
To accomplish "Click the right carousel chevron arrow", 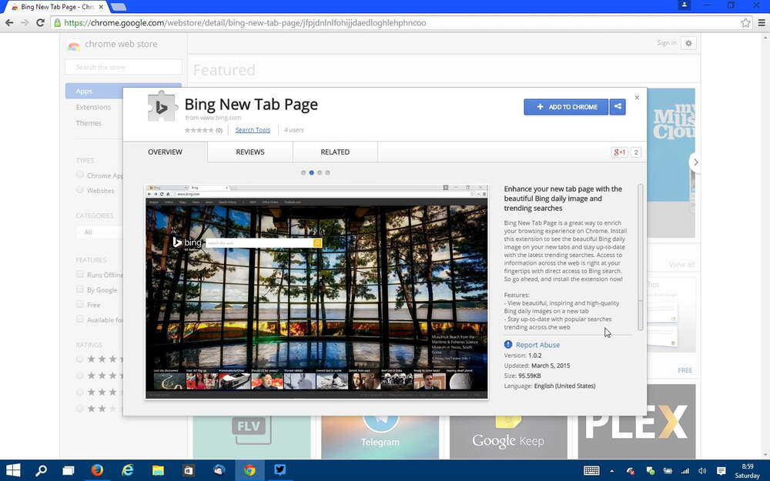I will (x=695, y=162).
